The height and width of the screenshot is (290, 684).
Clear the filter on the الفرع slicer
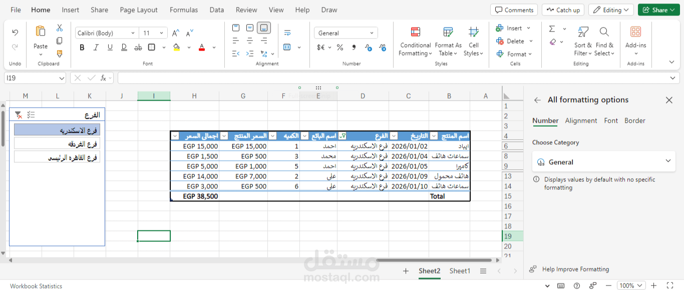pyautogui.click(x=18, y=115)
